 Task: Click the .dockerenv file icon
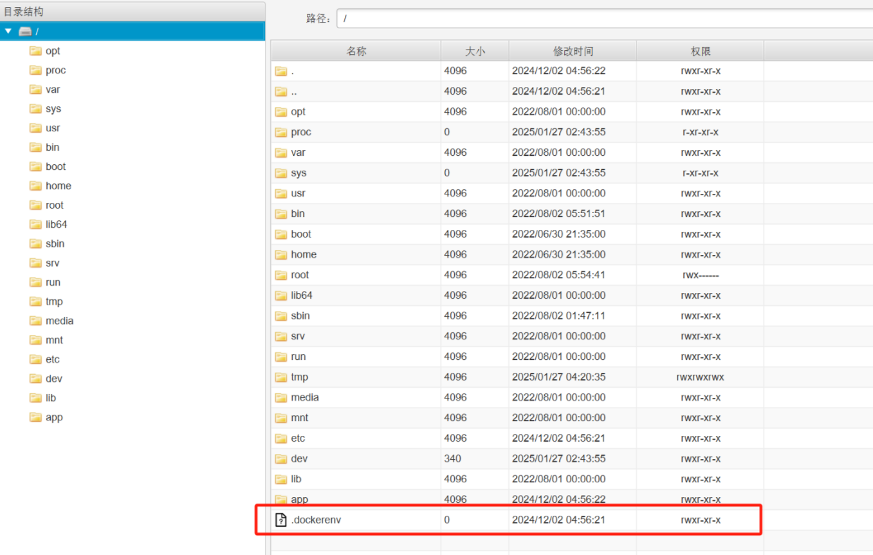(x=280, y=520)
